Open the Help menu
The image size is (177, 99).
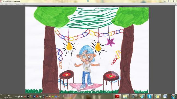(24, 4)
